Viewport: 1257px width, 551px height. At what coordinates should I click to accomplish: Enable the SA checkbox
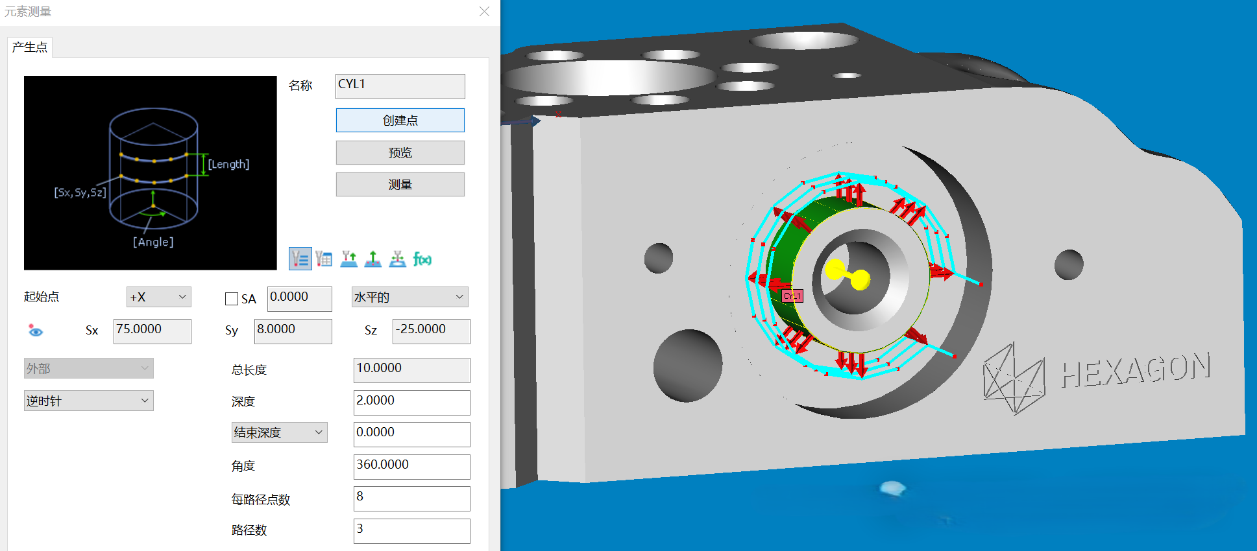(x=232, y=299)
